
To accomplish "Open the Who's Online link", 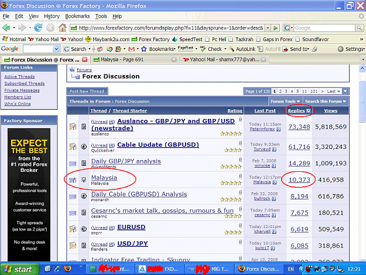I will pyautogui.click(x=18, y=104).
